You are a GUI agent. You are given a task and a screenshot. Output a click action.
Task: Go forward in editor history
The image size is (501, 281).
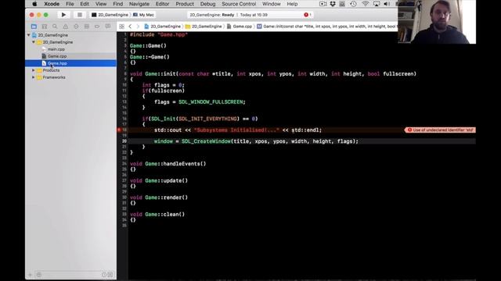[x=138, y=27]
